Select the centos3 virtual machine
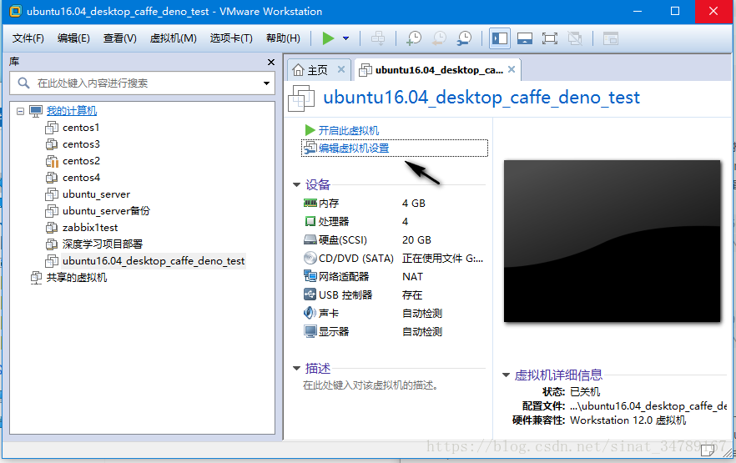 [x=81, y=144]
